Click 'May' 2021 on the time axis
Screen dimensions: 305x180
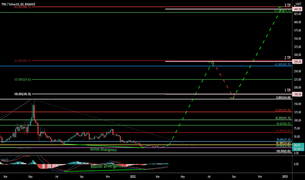30,177
